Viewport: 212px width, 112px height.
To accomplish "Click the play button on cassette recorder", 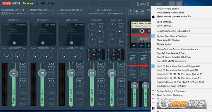I will click(148, 46).
